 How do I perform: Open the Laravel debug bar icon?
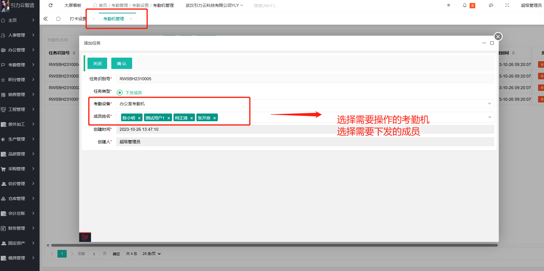[85, 237]
